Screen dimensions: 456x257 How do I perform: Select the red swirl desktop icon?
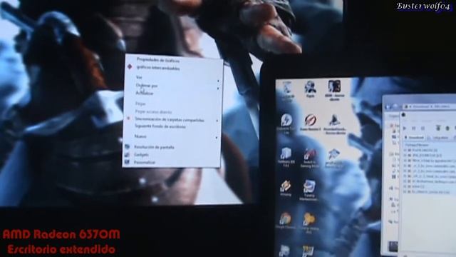(310, 122)
